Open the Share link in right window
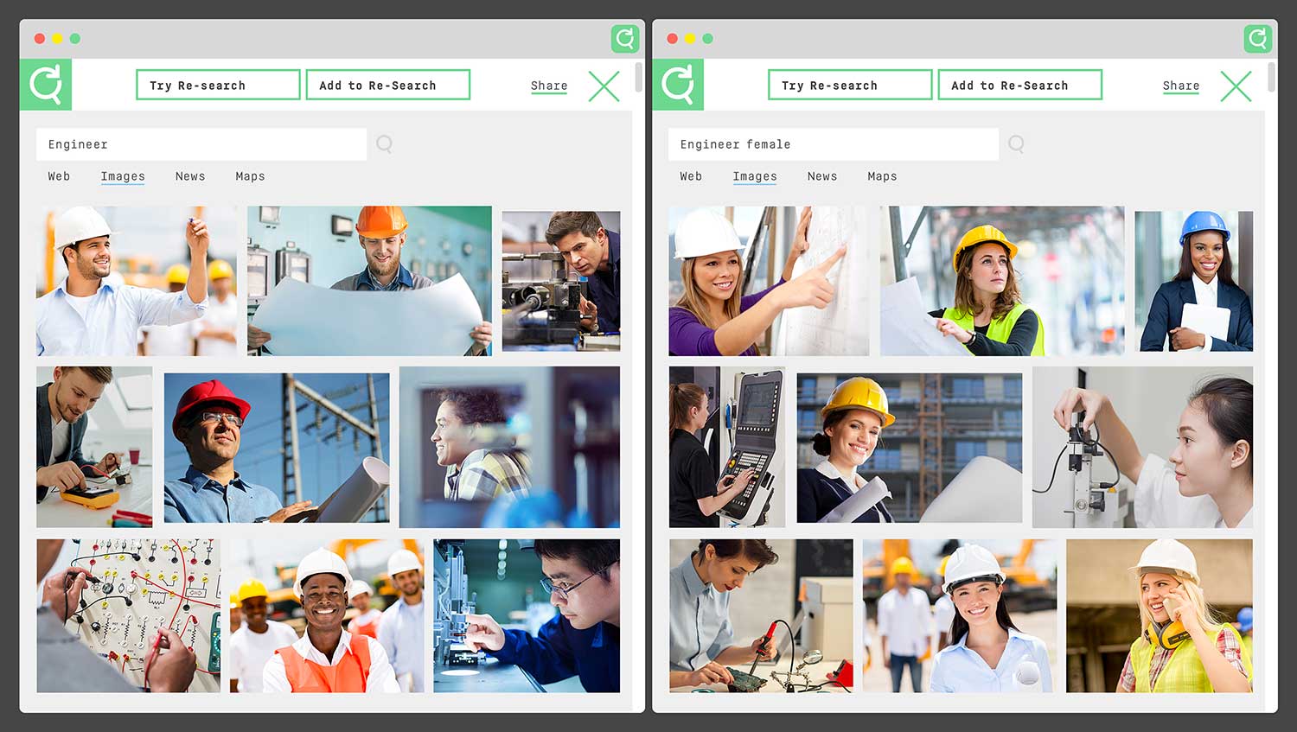 click(1181, 86)
